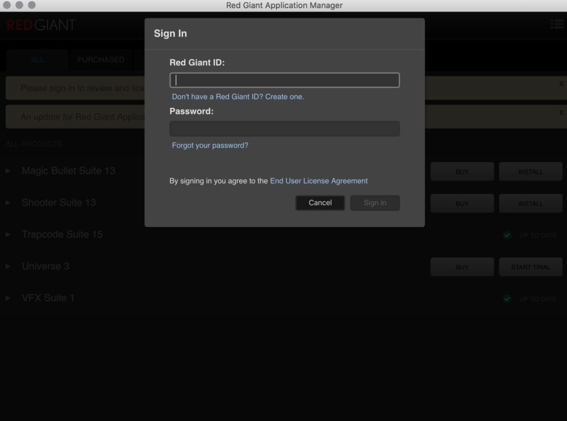Open the hamburger list menu icon

[x=556, y=24]
